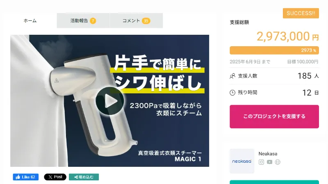Screen dimensions: 328x184
Task: Click the 2,973,000円 total amount
Action: click(x=288, y=36)
